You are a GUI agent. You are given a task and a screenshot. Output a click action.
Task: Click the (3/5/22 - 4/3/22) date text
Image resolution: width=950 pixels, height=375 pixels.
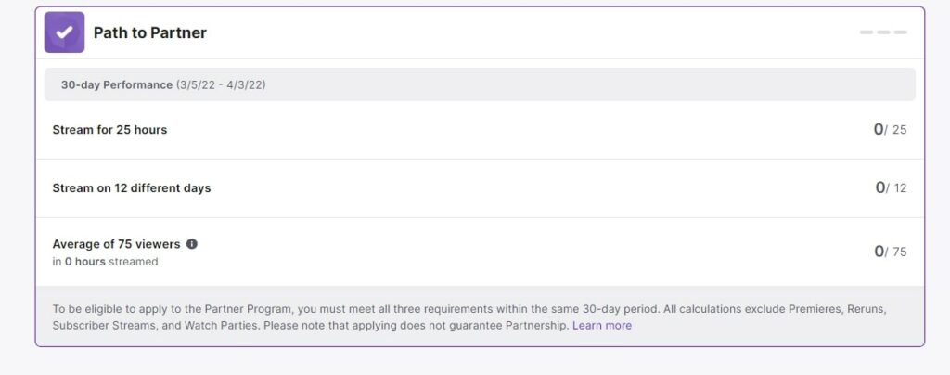coord(221,84)
